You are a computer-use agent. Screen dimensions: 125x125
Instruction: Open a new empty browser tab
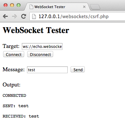point(95,7)
